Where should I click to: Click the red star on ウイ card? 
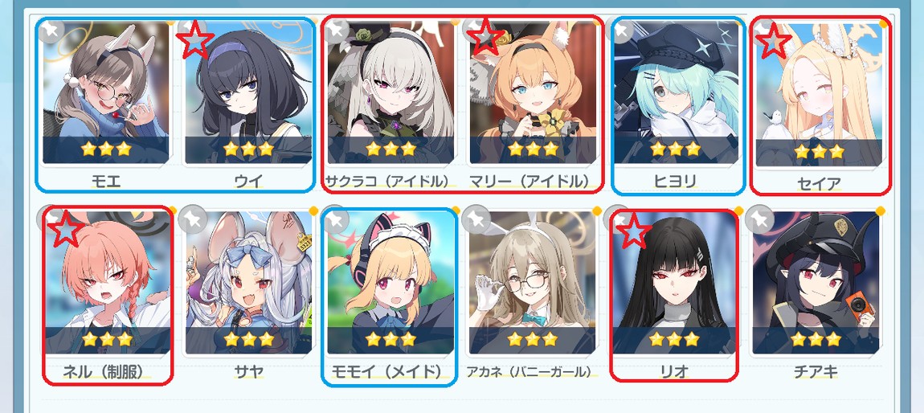tap(195, 39)
